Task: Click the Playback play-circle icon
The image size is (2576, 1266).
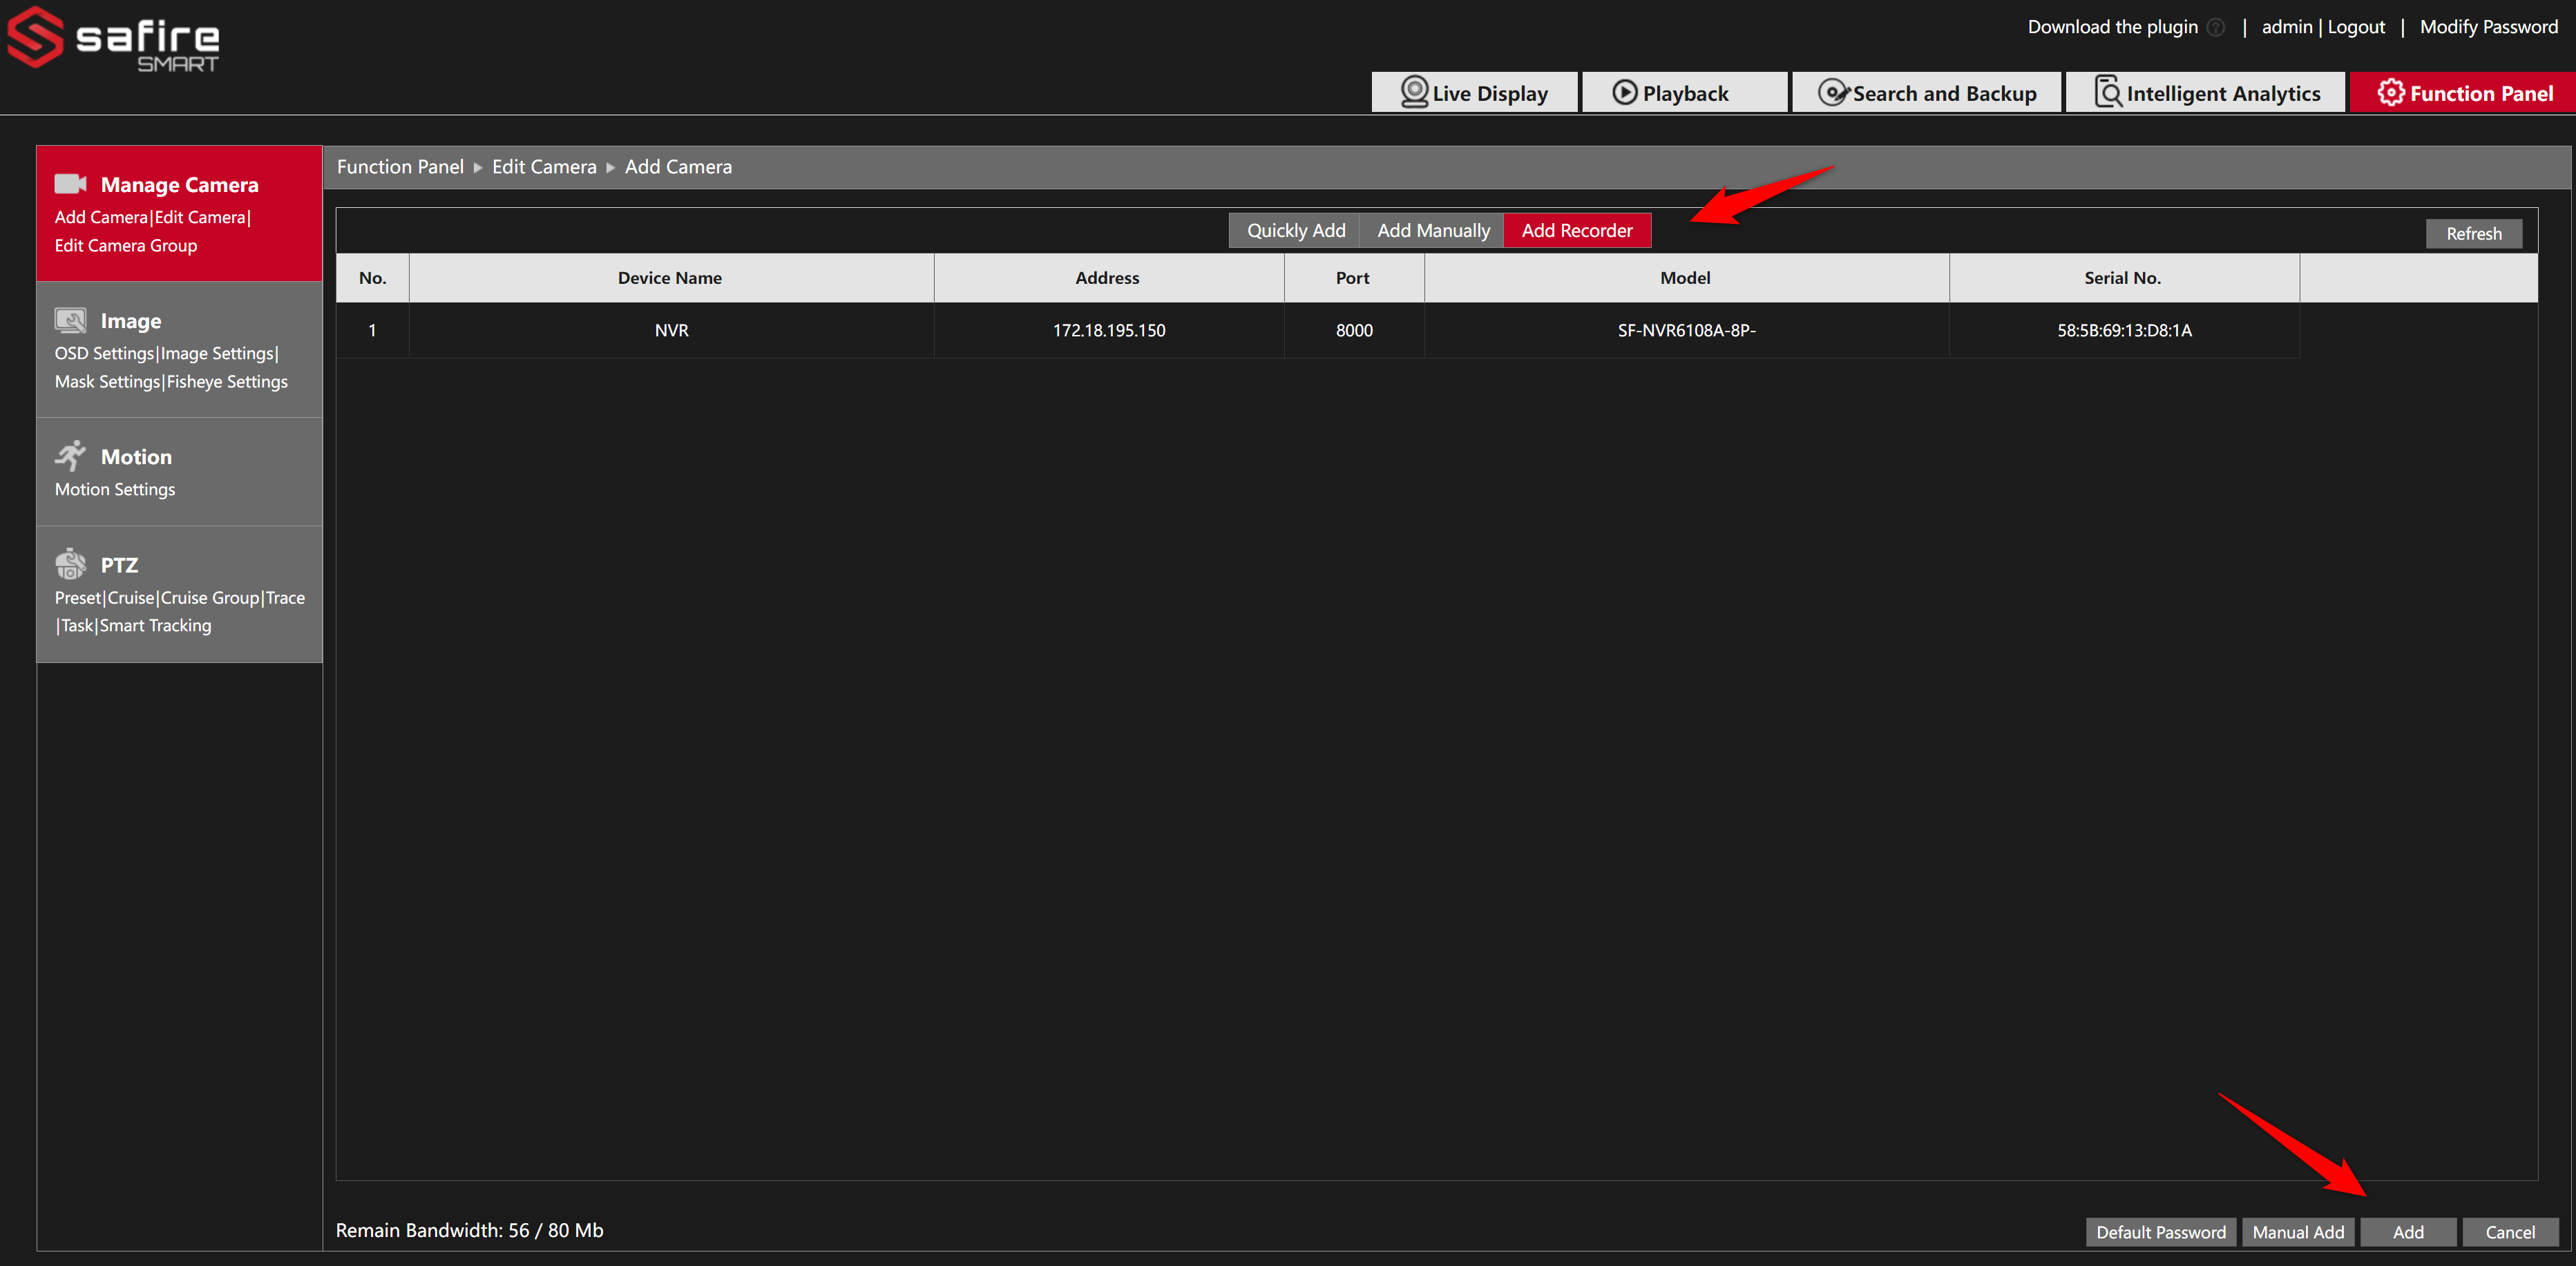Action: coord(1624,93)
